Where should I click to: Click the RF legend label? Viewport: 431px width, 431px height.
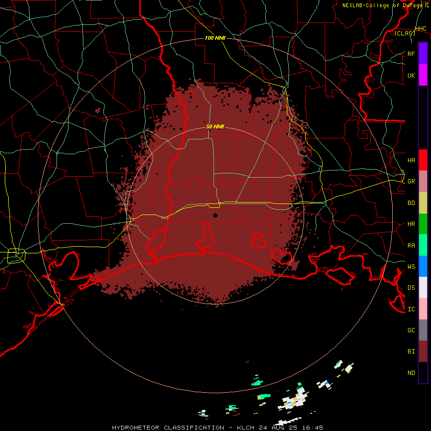[x=411, y=54]
